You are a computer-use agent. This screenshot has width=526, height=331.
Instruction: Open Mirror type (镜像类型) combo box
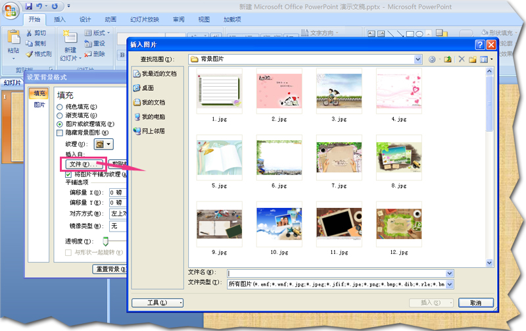[118, 226]
